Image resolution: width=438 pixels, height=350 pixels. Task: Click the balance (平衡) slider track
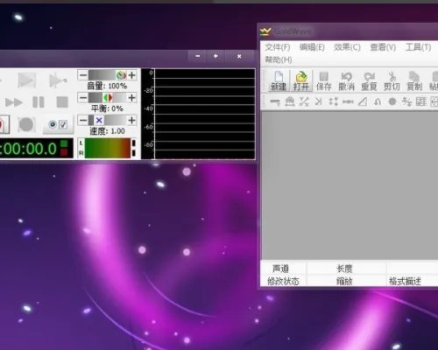(x=108, y=97)
